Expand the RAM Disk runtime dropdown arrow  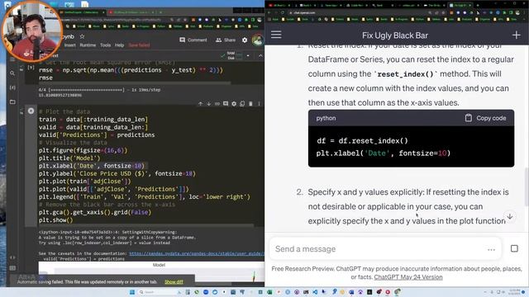pyautogui.click(x=248, y=55)
